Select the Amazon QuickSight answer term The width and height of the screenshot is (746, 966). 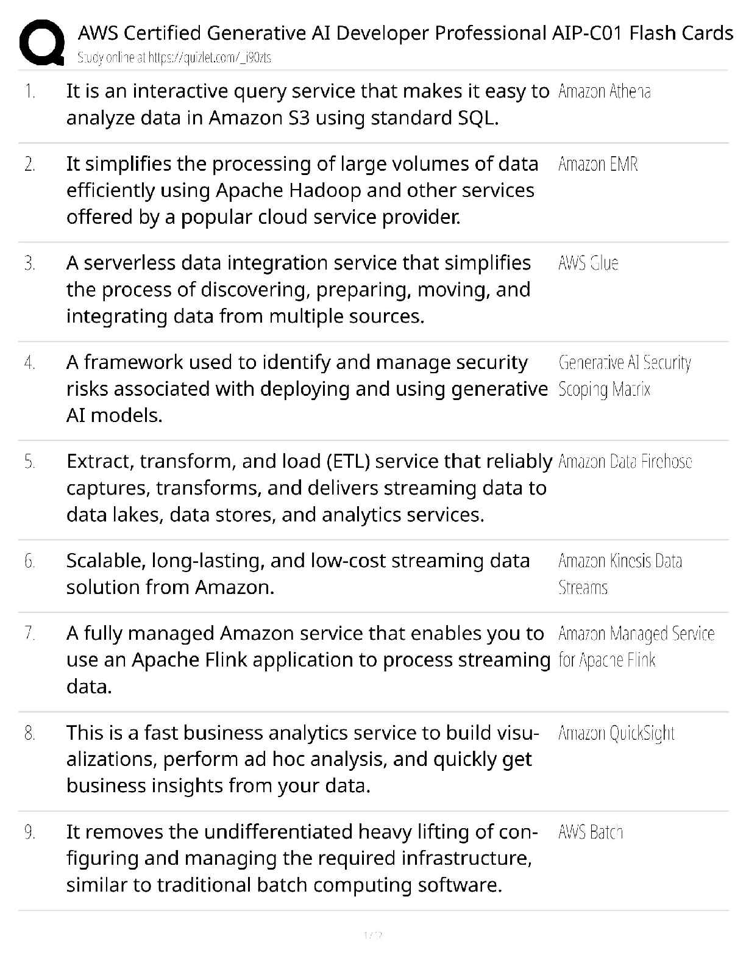coord(616,733)
